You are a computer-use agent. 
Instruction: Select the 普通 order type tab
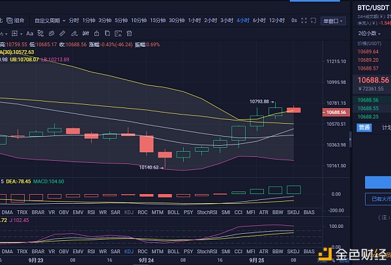tap(364, 128)
